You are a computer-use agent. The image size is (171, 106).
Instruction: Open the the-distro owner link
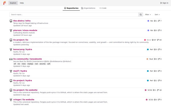point(19,21)
